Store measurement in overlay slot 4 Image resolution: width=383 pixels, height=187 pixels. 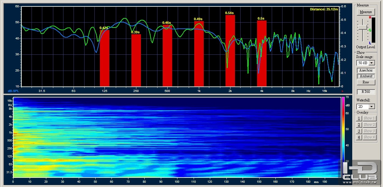[359, 137]
